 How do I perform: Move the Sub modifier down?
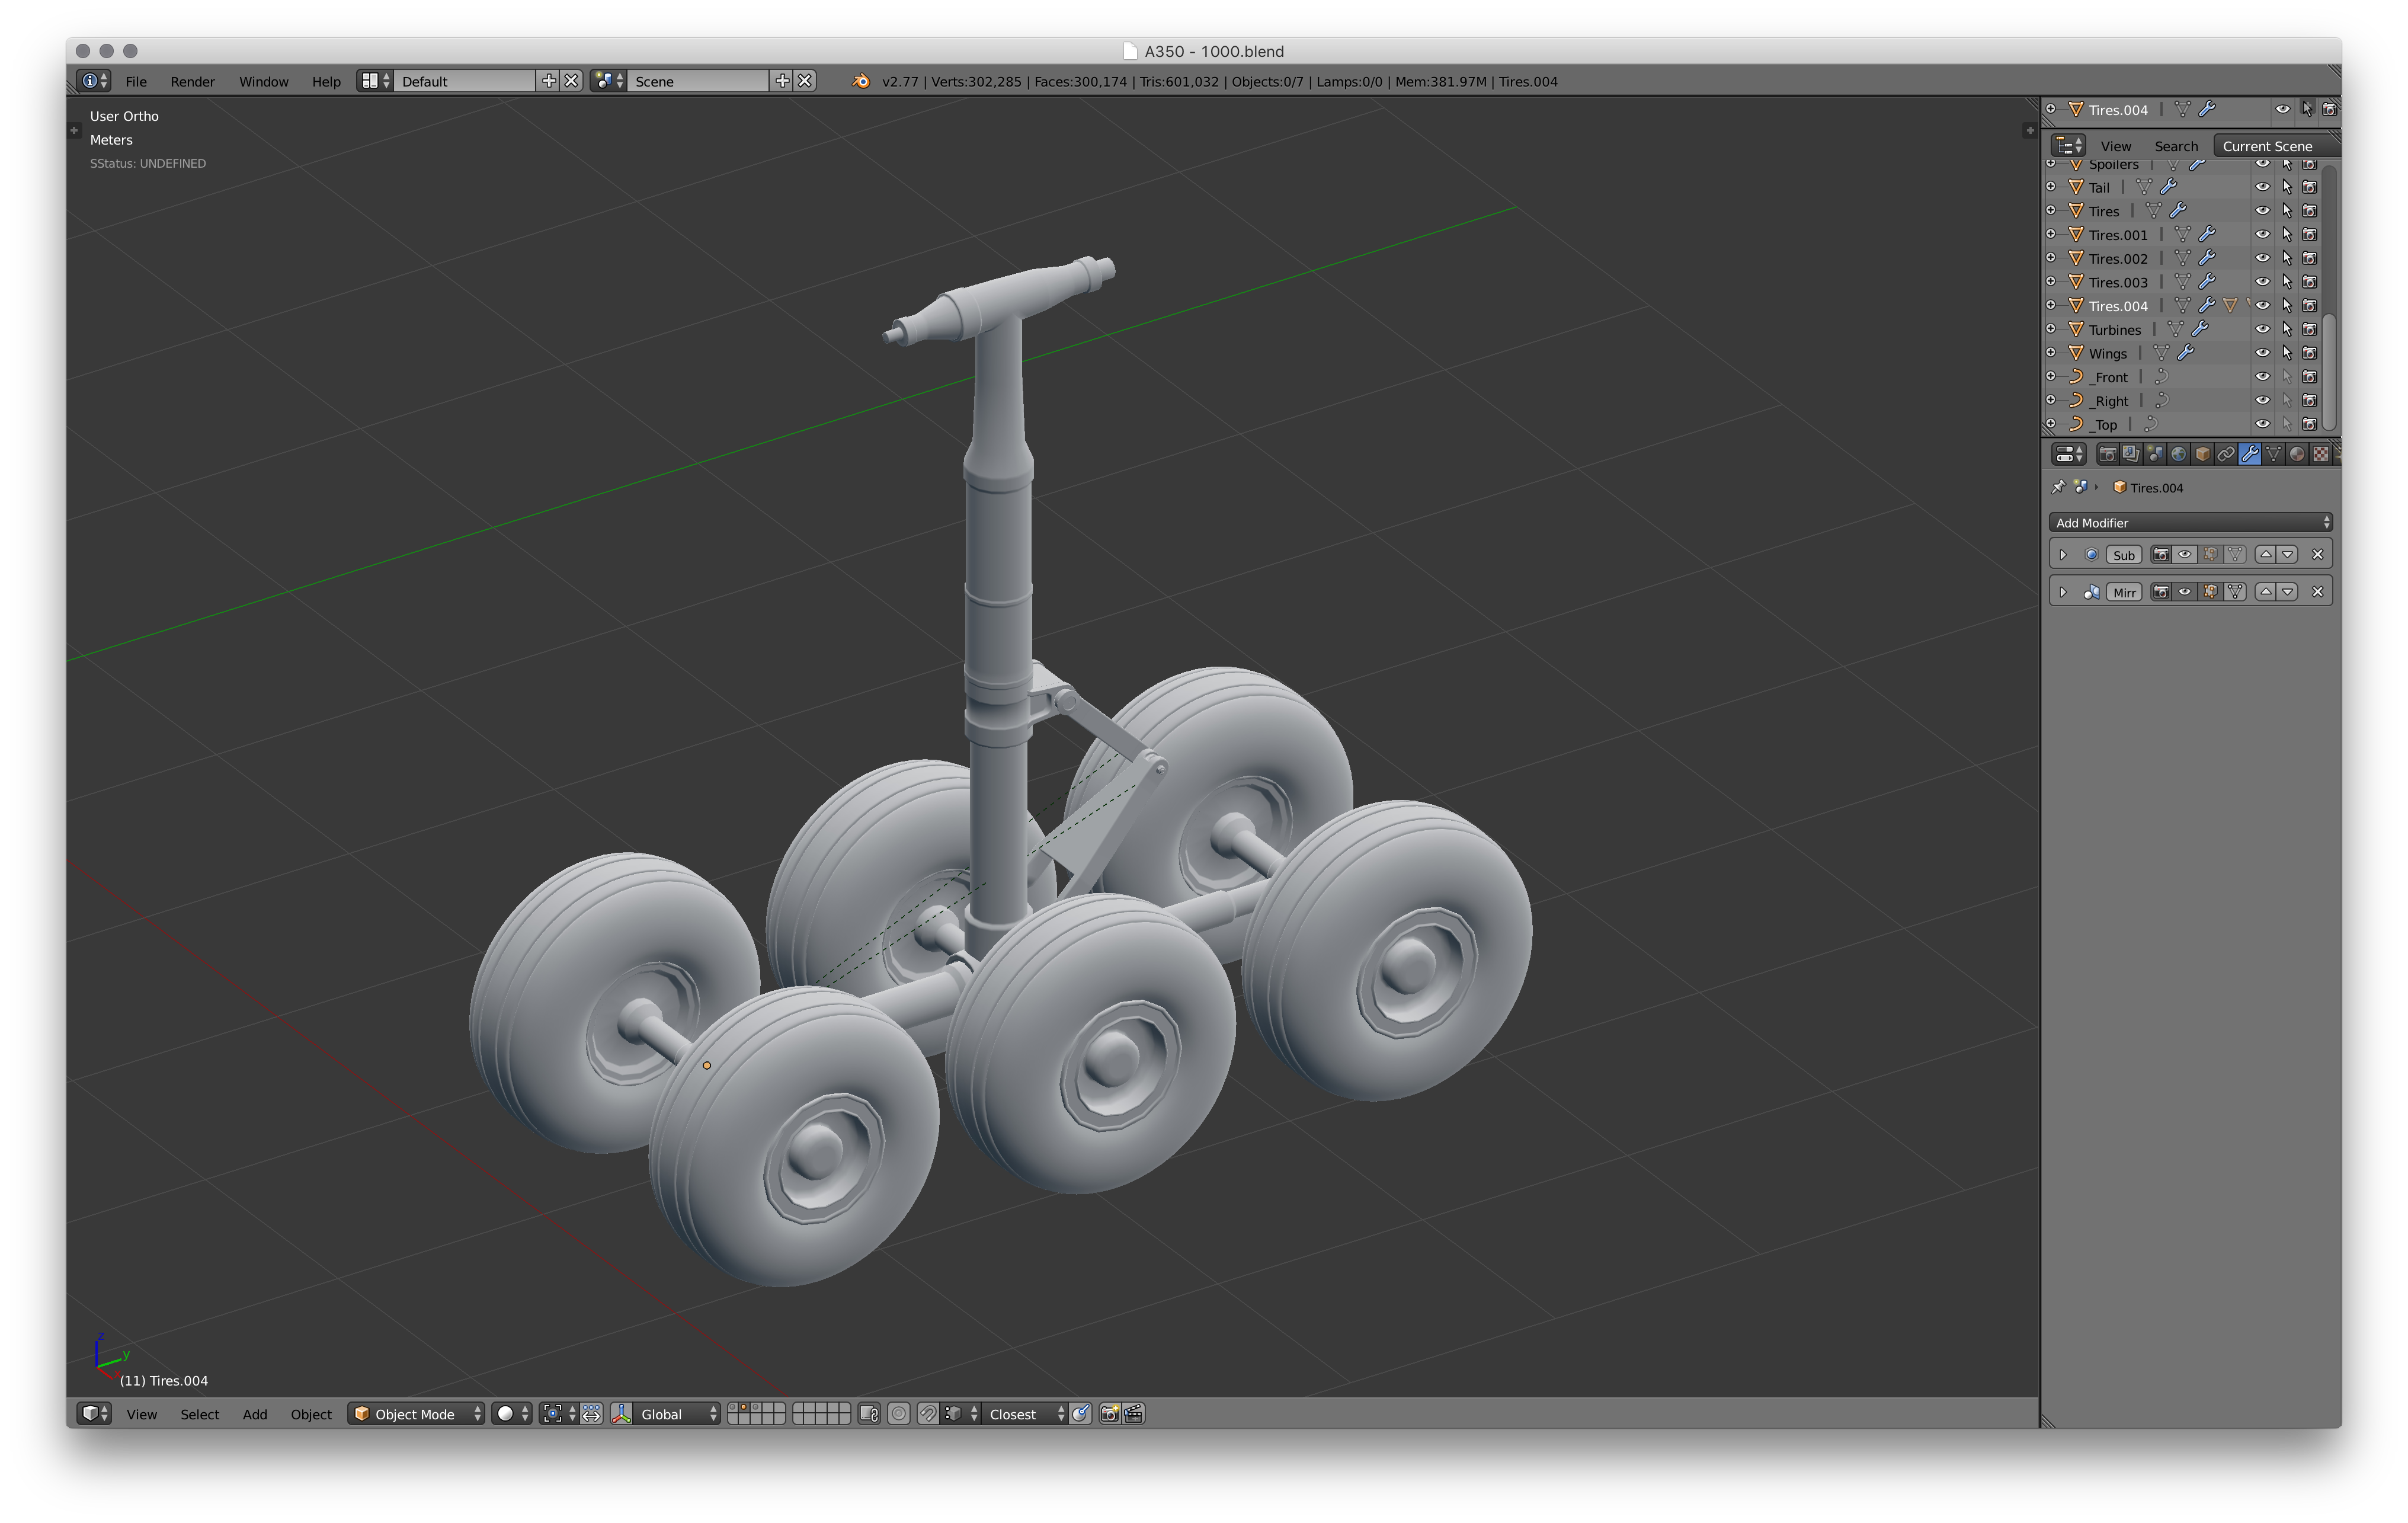click(x=2288, y=555)
